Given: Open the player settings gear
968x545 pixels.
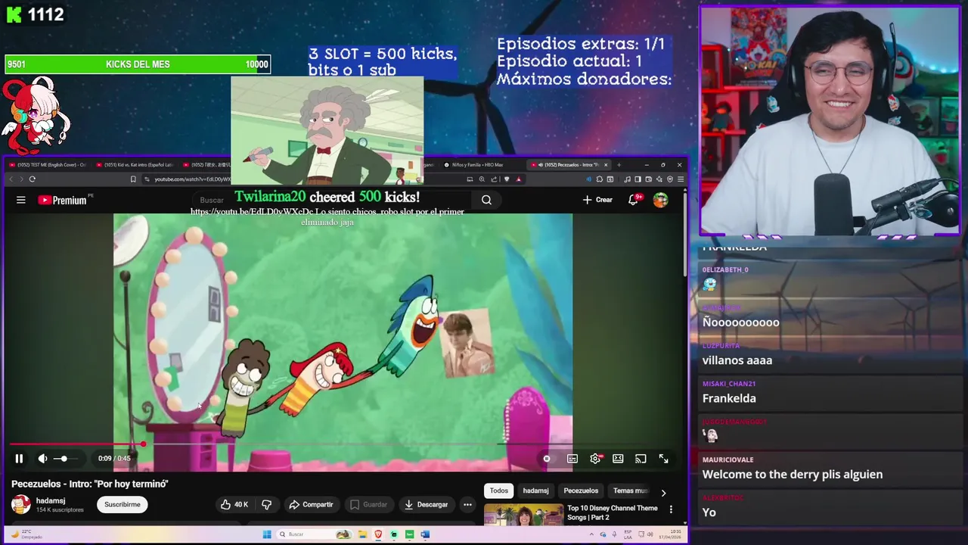Looking at the screenshot, I should (x=596, y=458).
